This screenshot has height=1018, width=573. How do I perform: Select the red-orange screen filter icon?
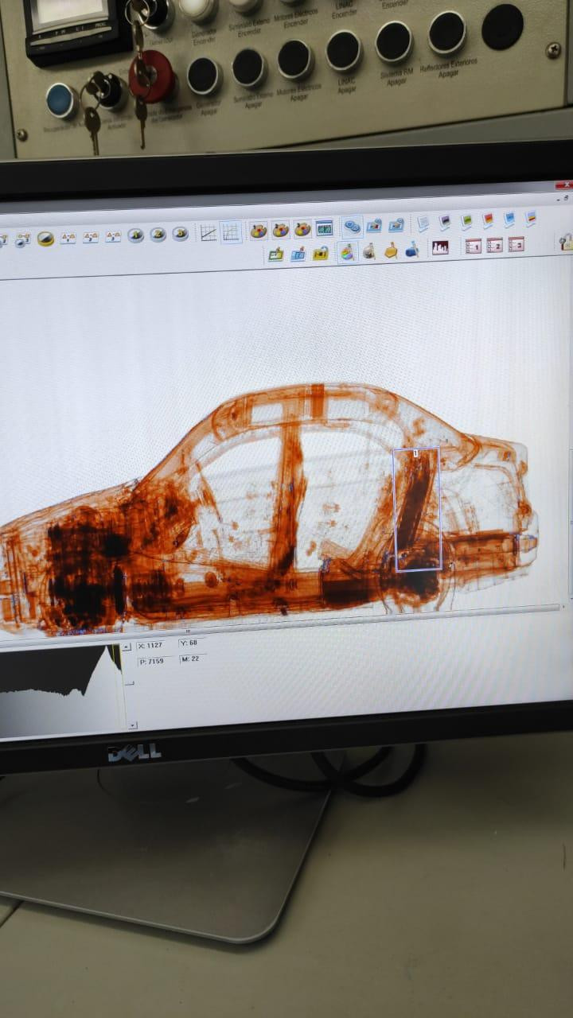[488, 220]
